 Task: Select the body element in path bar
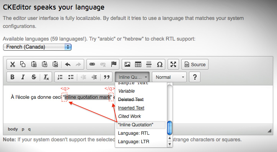(13, 129)
